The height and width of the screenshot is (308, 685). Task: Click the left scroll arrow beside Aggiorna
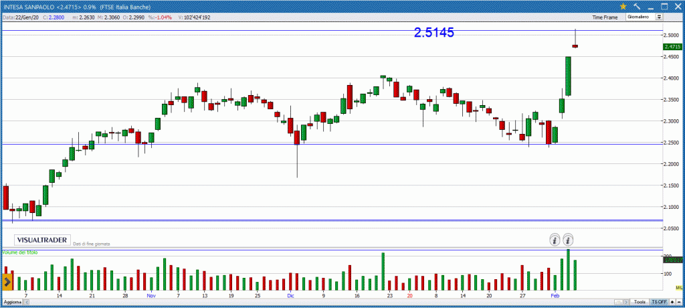click(x=25, y=302)
